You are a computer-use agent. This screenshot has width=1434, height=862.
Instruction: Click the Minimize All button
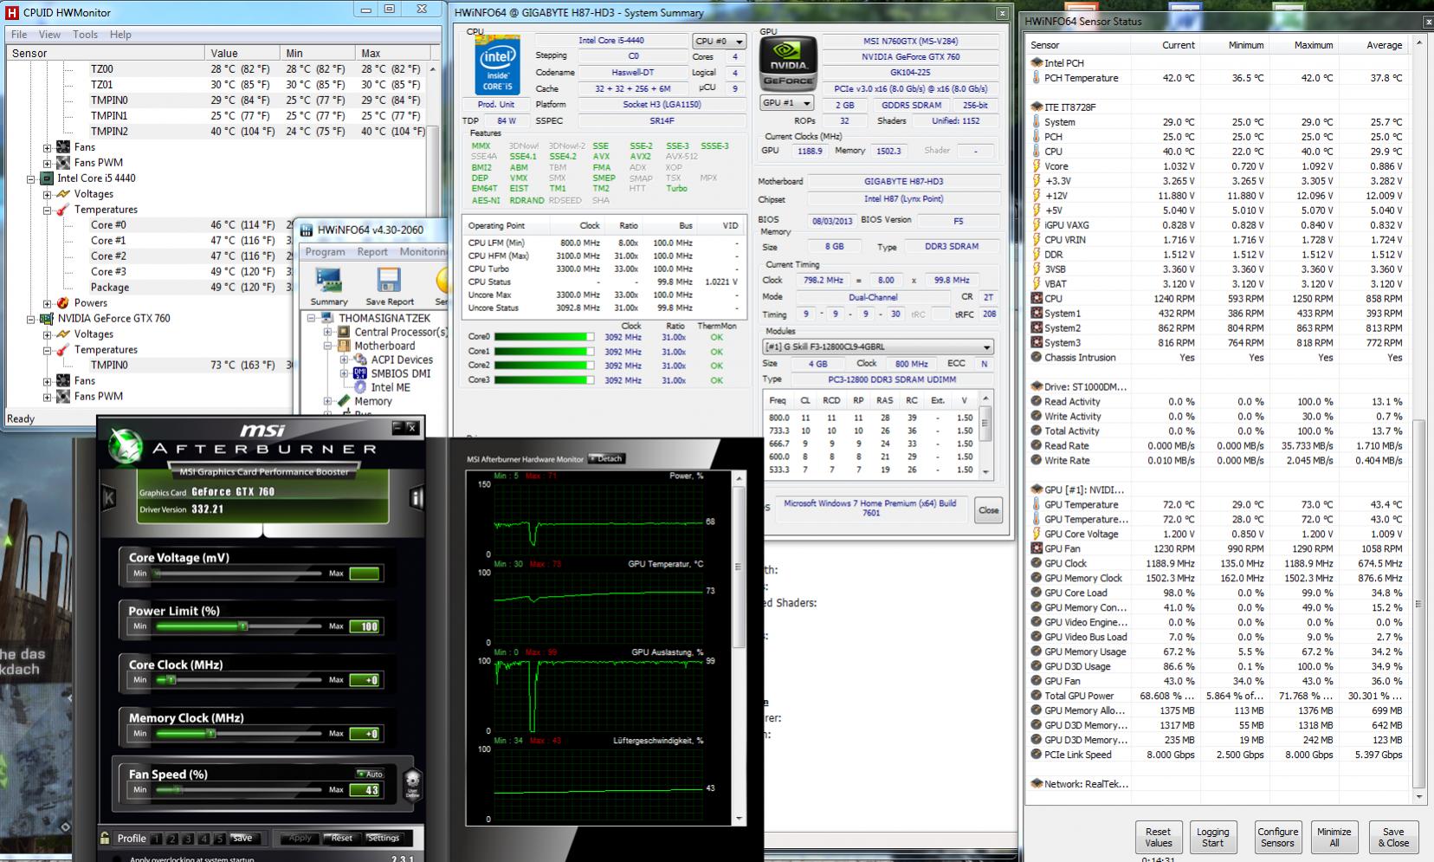(1334, 837)
